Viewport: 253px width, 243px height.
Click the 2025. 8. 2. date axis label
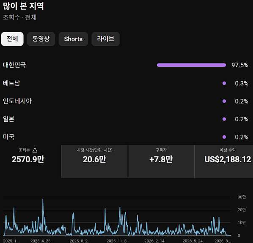coord(79,241)
